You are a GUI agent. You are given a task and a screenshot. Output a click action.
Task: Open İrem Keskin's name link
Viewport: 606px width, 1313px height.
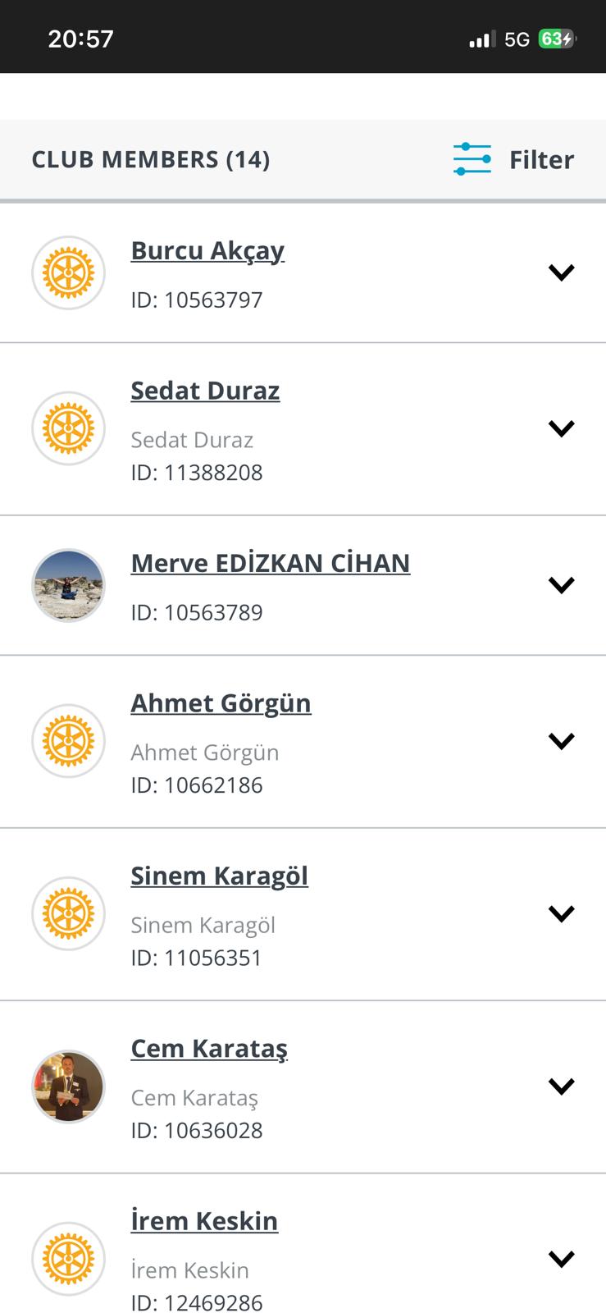pyautogui.click(x=204, y=1221)
